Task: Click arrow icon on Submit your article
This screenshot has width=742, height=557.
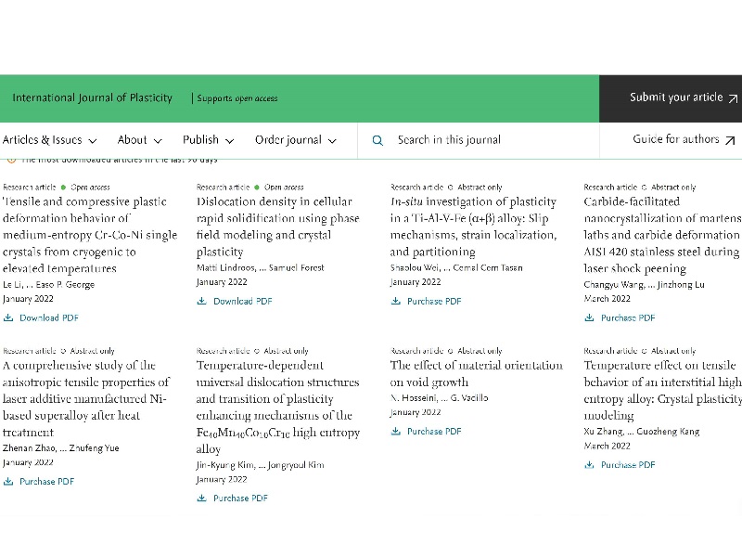Action: [733, 98]
